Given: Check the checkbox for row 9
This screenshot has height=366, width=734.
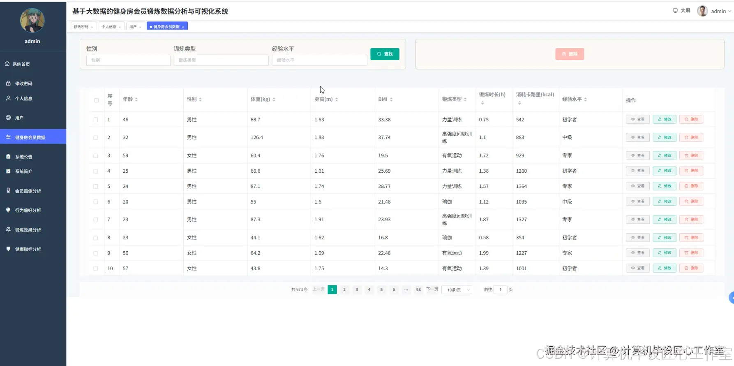Looking at the screenshot, I should [x=96, y=253].
